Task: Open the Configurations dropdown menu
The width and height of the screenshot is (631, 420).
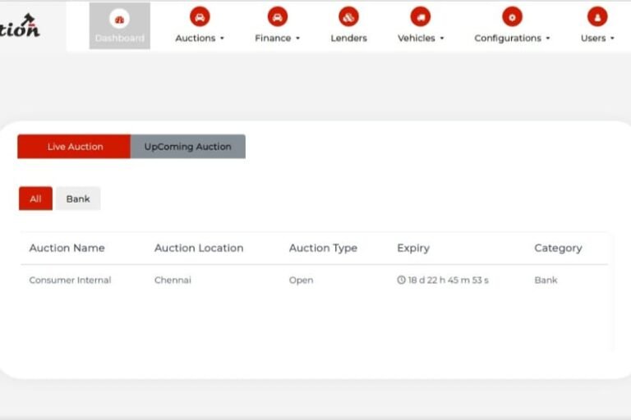Action: [512, 38]
